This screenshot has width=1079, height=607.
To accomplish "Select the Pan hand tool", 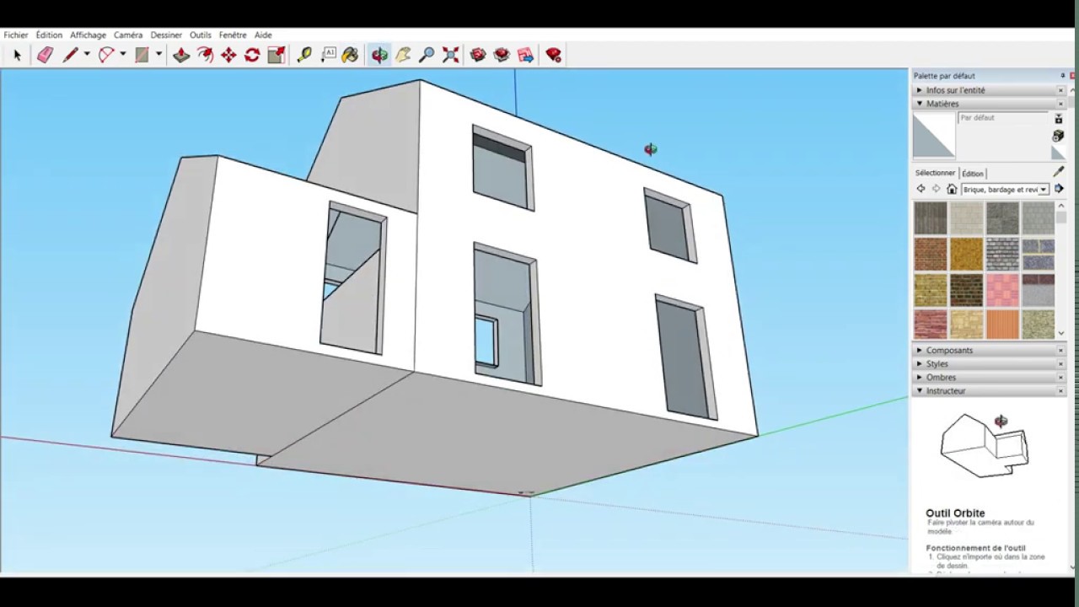I will 403,56.
